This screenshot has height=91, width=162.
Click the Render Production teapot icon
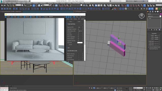pyautogui.click(x=113, y=5)
